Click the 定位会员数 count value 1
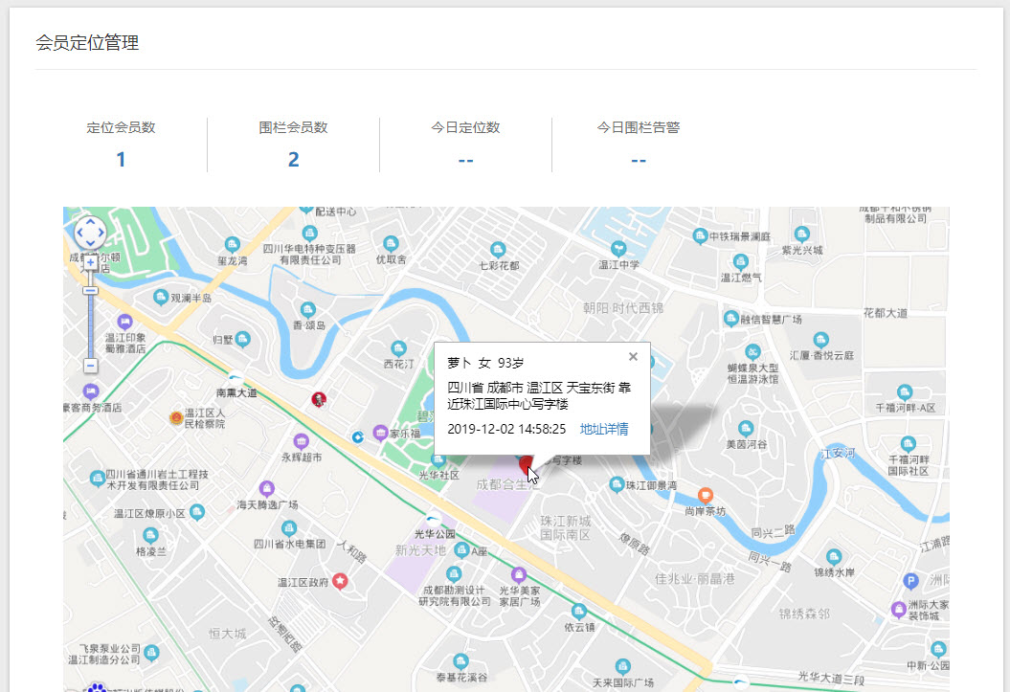The height and width of the screenshot is (692, 1010). tap(120, 159)
